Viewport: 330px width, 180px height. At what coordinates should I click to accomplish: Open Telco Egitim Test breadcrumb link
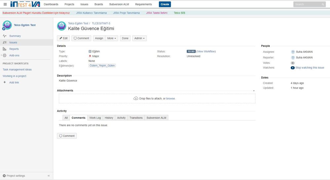(x=78, y=23)
